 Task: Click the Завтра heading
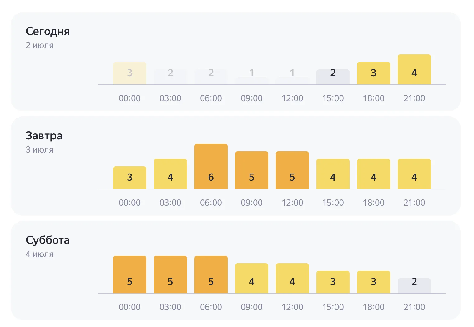point(44,136)
